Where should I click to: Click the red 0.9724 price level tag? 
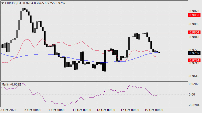tap(194, 60)
